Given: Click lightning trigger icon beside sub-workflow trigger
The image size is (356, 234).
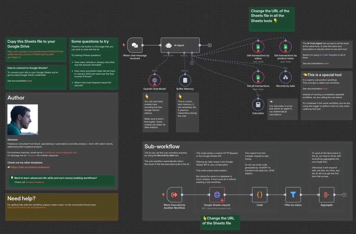Looking at the screenshot, I should coord(164,195).
